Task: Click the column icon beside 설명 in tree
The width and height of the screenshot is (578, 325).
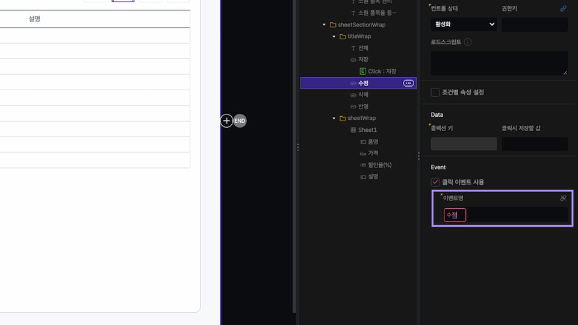Action: click(x=363, y=177)
